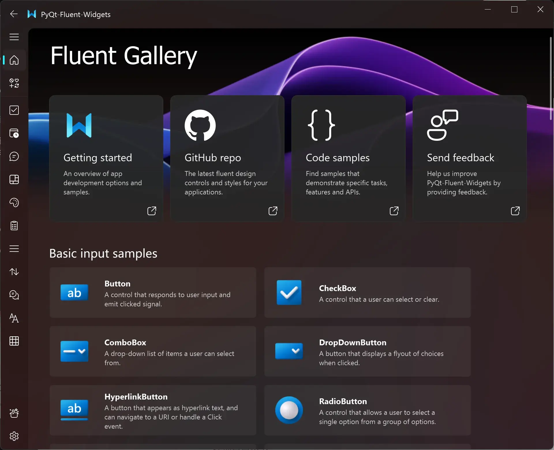Open Text typography sidebar icon
This screenshot has width=554, height=450.
tap(14, 318)
